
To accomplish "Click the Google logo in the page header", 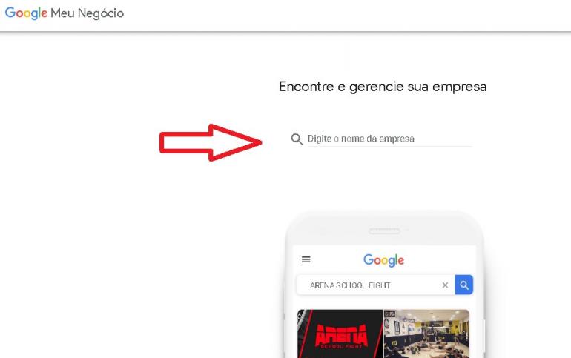I will (26, 13).
